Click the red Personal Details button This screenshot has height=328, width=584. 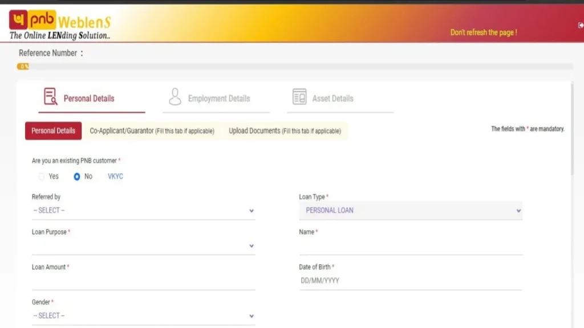coord(53,131)
